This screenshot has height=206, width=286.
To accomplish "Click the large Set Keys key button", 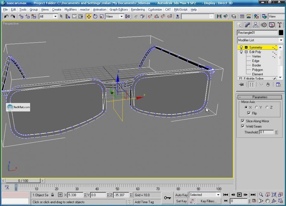I will click(x=167, y=198).
